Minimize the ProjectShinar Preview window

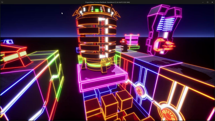pos(203,2)
